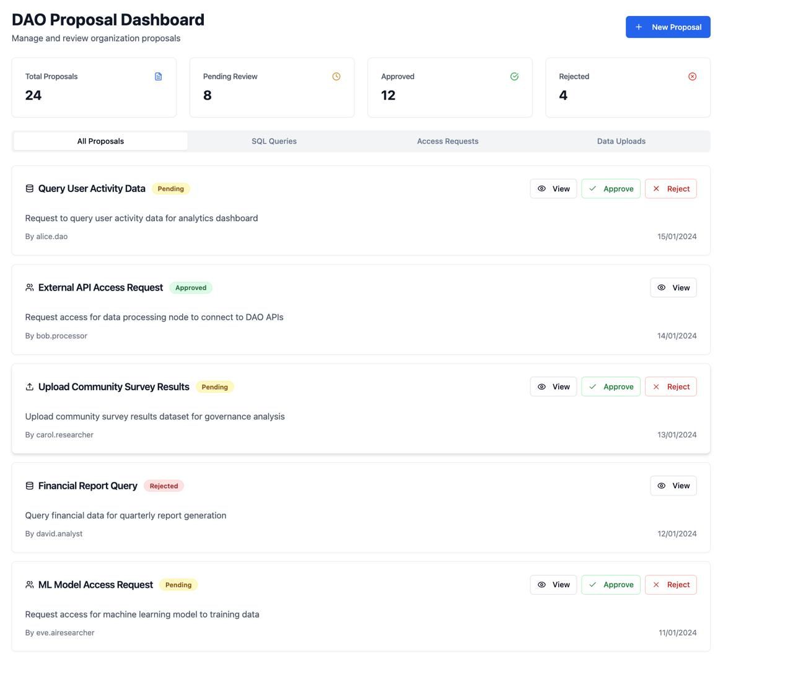Click author 'By carol.researcher'
793x690 pixels.
pyautogui.click(x=59, y=435)
